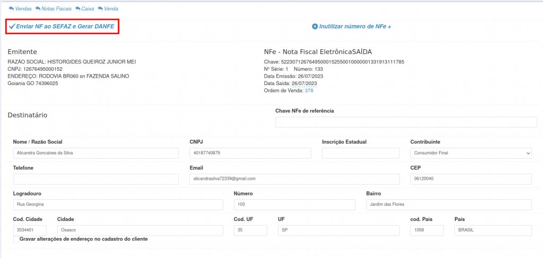Click checkmark icon on Enviar NF ao SEFAZ
The image size is (543, 258).
tap(12, 26)
